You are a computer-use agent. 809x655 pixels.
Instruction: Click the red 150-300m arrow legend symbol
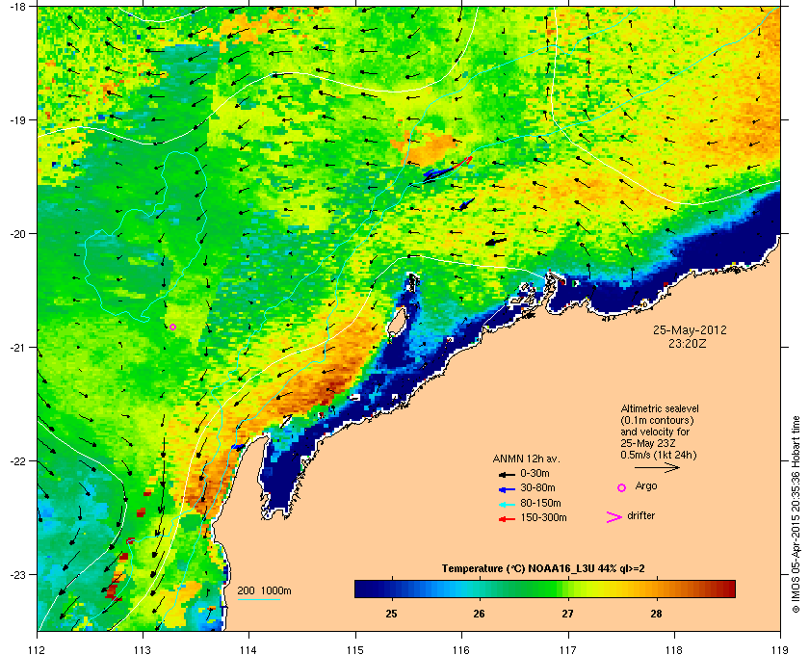[x=507, y=519]
